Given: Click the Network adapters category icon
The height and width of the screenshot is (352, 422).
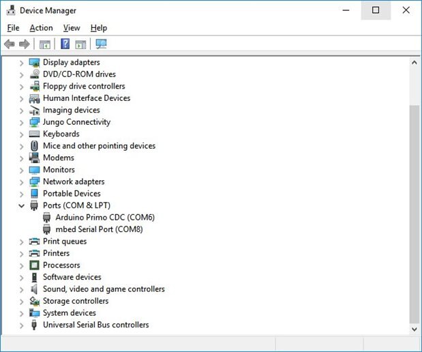Looking at the screenshot, I should tap(35, 182).
